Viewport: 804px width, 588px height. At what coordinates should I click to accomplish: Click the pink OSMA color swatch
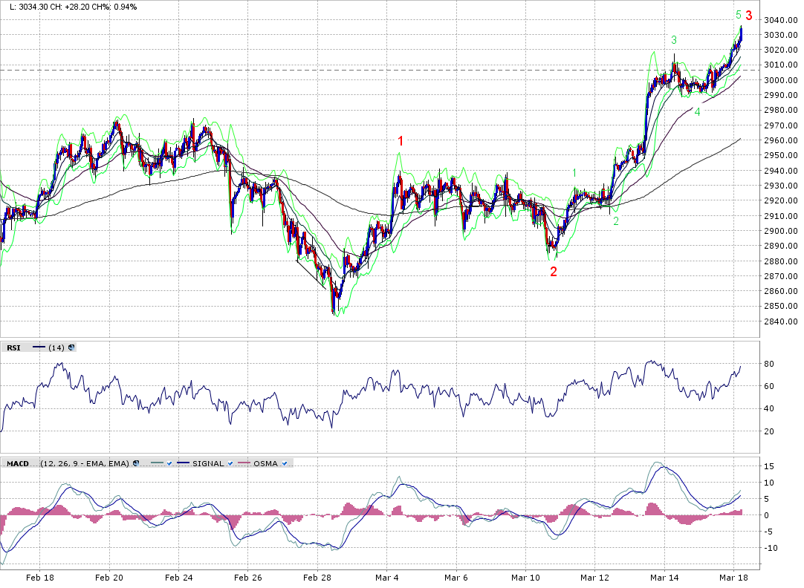243,463
